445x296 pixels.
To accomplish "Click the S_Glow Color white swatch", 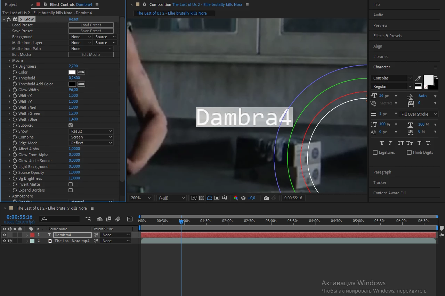I will tap(72, 72).
